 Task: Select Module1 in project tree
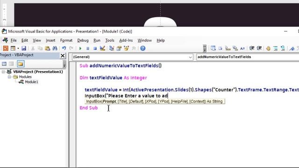(x=31, y=82)
